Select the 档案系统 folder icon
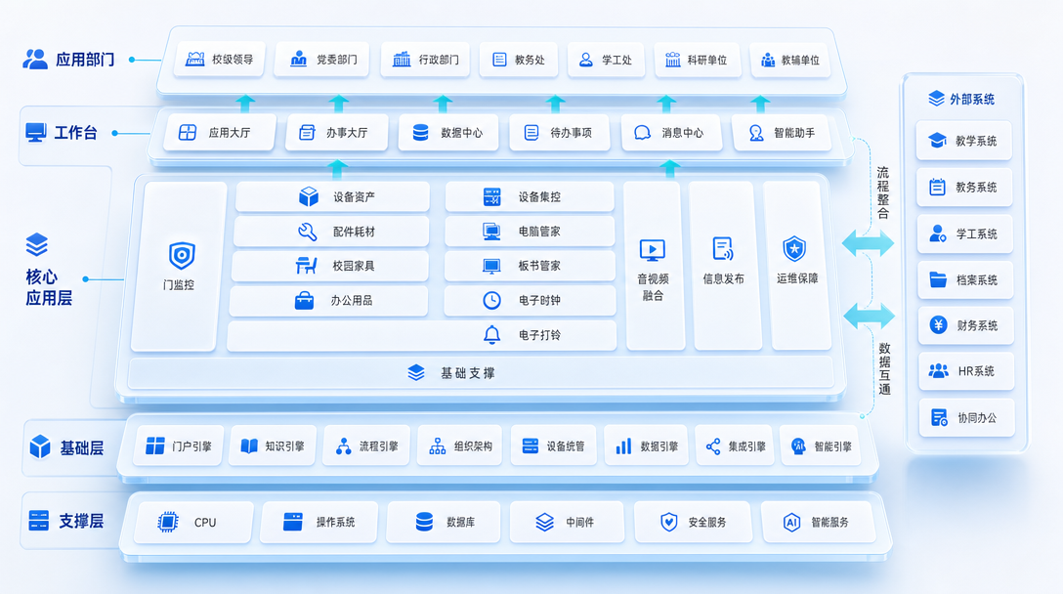Viewport: 1063px width, 594px height. click(x=938, y=278)
